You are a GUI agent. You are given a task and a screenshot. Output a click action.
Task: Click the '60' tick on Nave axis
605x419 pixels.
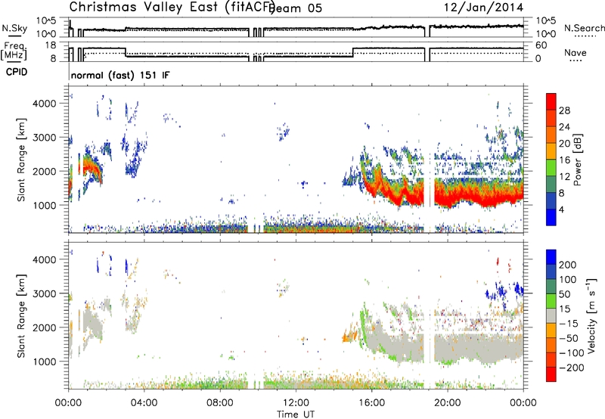[541, 45]
